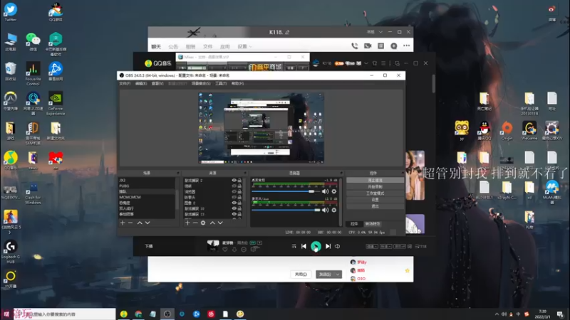Add a scene with the plus icon in OBS Scenes panel
Image resolution: width=570 pixels, height=320 pixels.
coord(123,223)
